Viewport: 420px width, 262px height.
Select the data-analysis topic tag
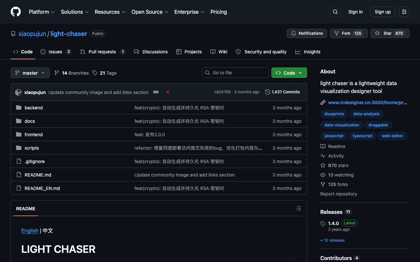pyautogui.click(x=367, y=114)
